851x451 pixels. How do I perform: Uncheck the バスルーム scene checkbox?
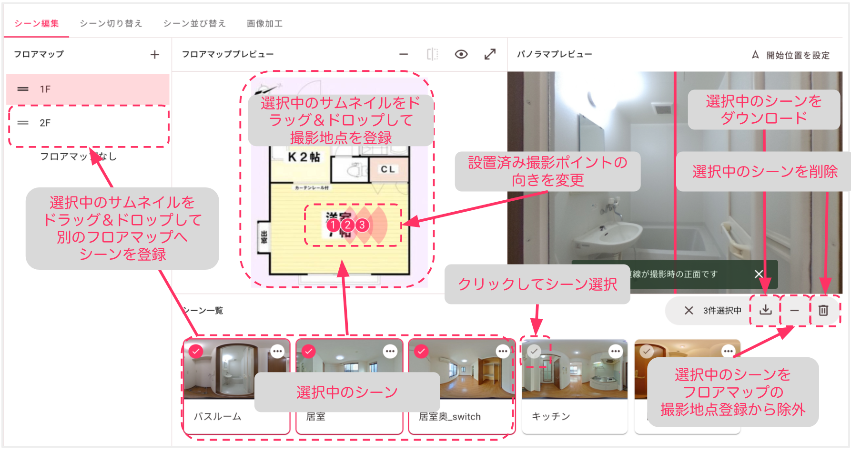coord(196,352)
